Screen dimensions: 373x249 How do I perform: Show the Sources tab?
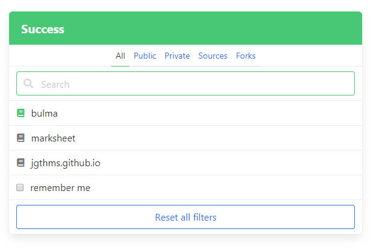[x=213, y=56]
